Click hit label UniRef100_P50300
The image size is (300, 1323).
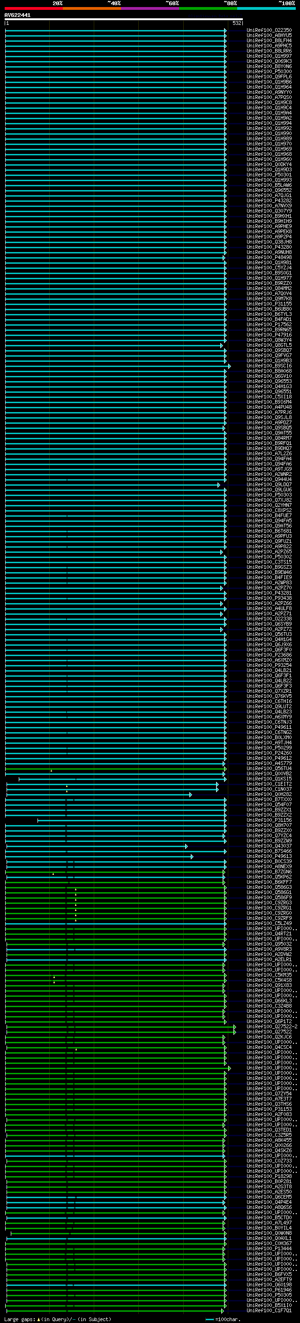[x=269, y=71]
